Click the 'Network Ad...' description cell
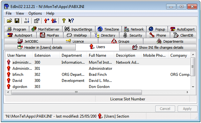The image size is (201, 123). 128,62
